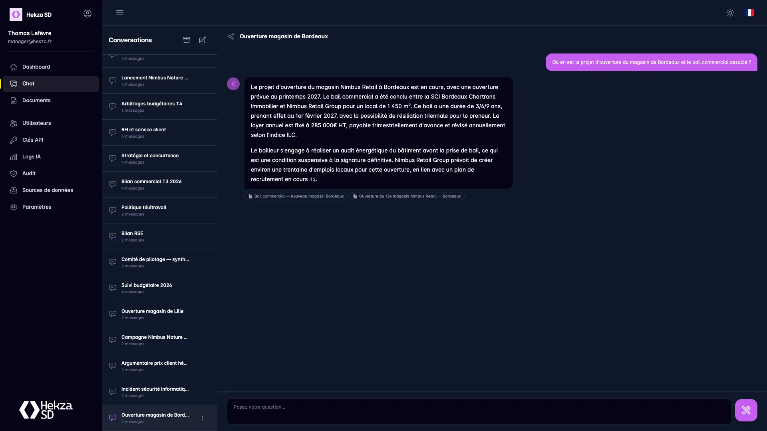Image resolution: width=767 pixels, height=431 pixels.
Task: Select Bilan RSE conversation
Action: pyautogui.click(x=159, y=236)
